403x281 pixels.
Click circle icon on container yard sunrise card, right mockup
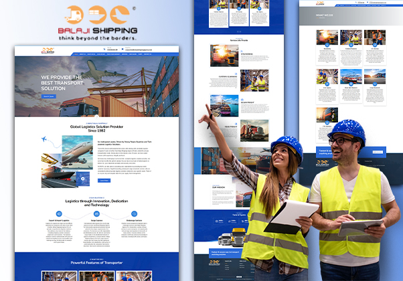[375, 84]
